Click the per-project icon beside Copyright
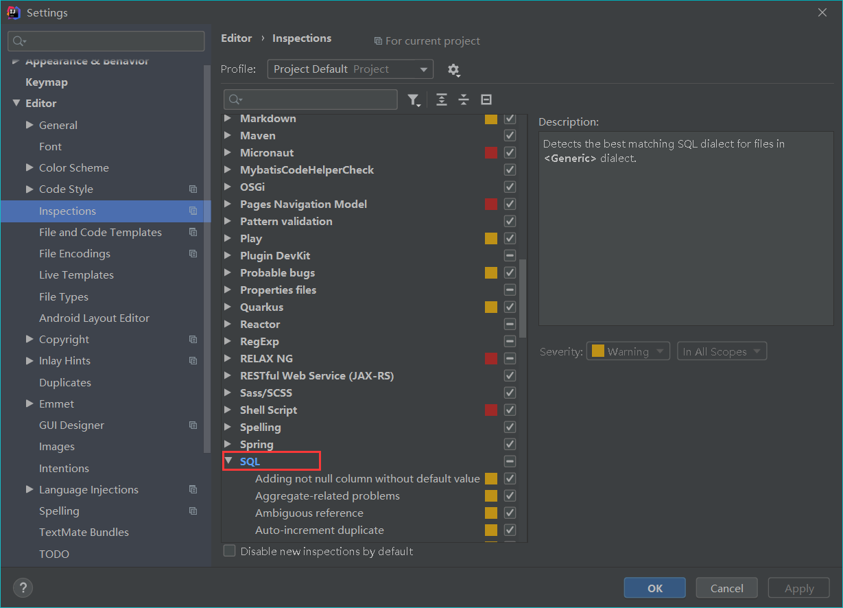 193,340
